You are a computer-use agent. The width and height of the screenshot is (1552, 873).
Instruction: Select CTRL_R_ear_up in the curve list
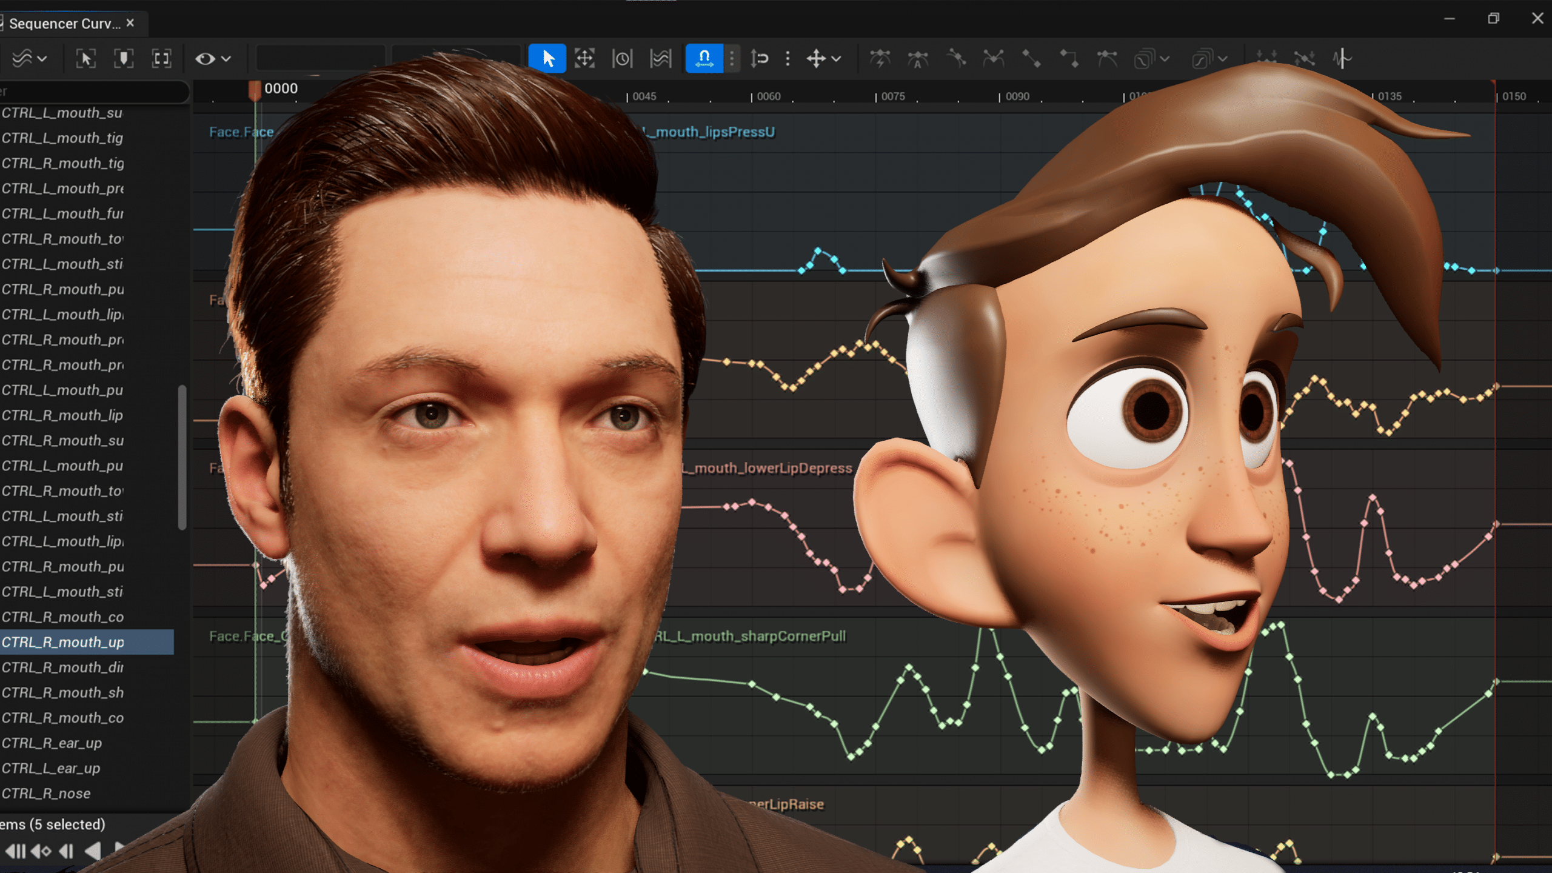(x=52, y=743)
